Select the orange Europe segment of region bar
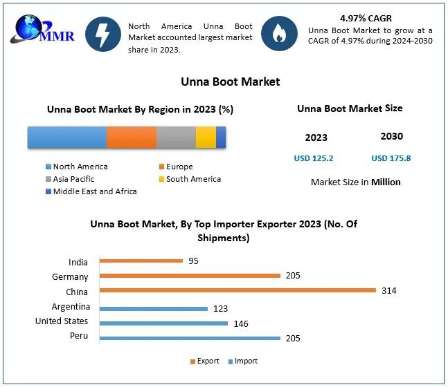Viewport: 448px width, 387px height. [132, 138]
